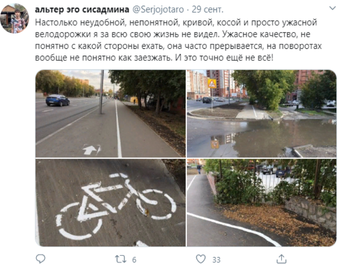Click the yellow pedestrian sign in photo
344x265 pixels.
(212, 84)
